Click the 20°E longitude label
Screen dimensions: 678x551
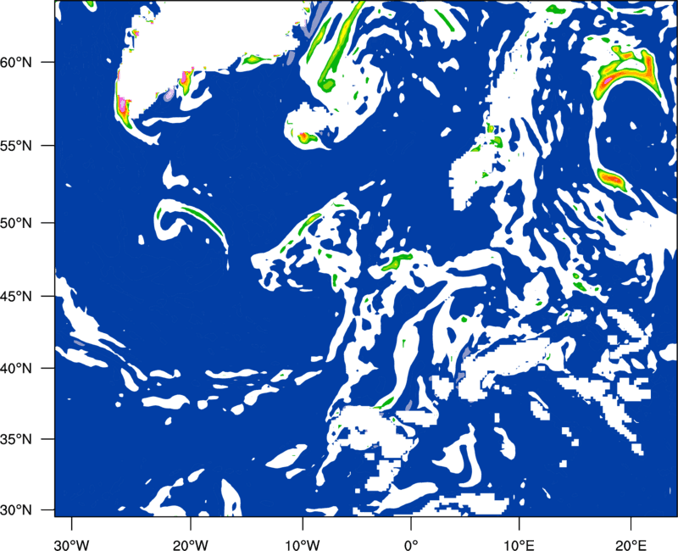631,545
